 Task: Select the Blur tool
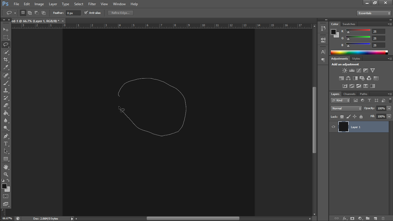[6, 120]
